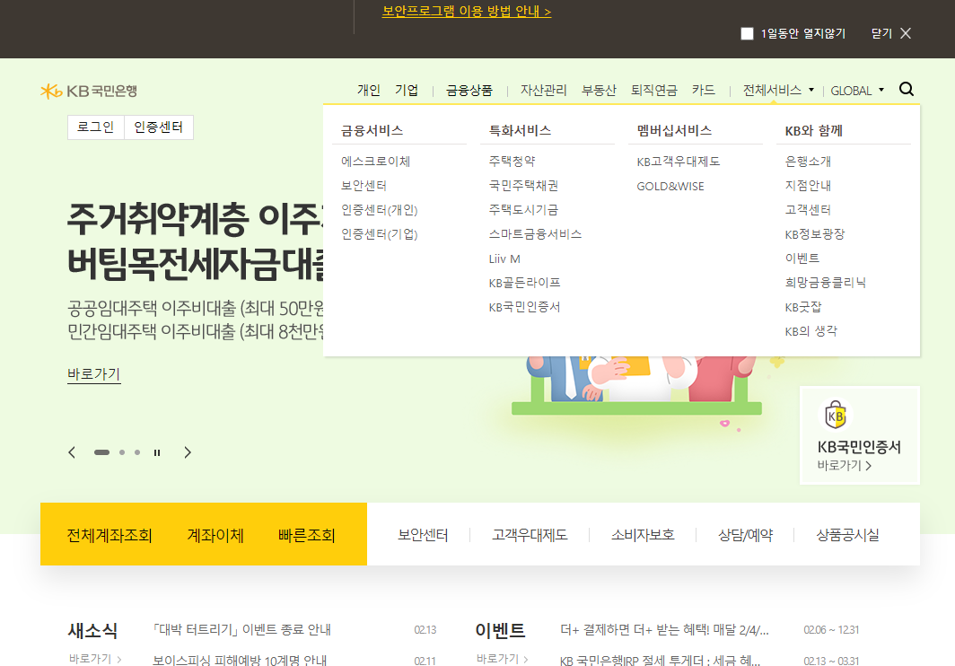Select the third banner slide dot
The height and width of the screenshot is (666, 955).
[x=137, y=452]
